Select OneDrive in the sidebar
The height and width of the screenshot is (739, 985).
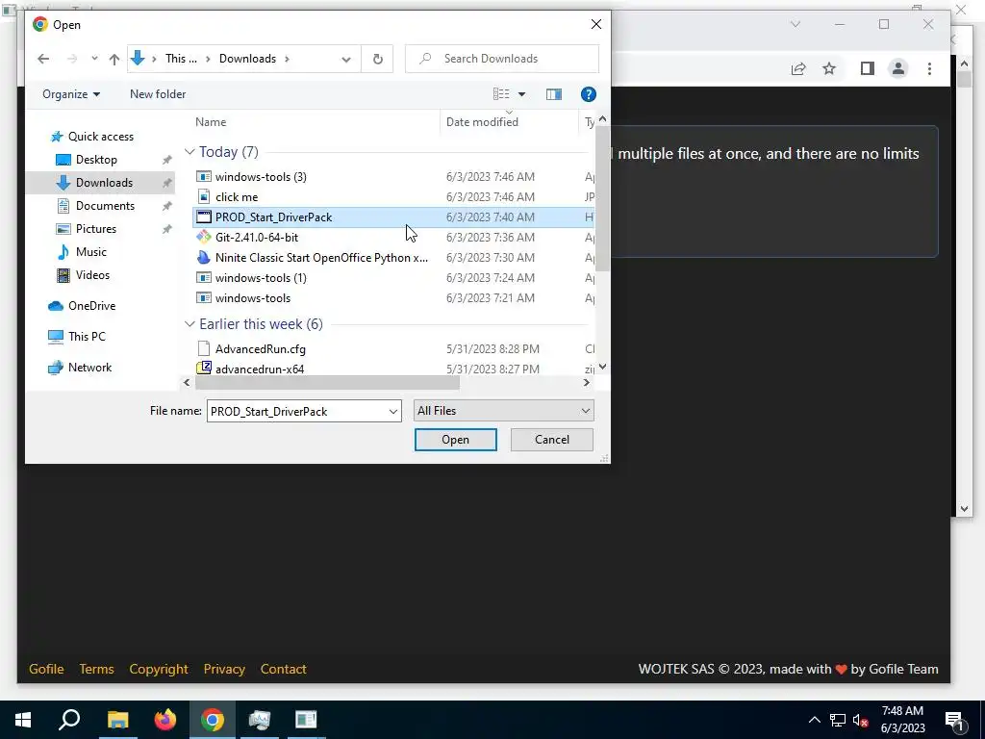click(x=91, y=306)
